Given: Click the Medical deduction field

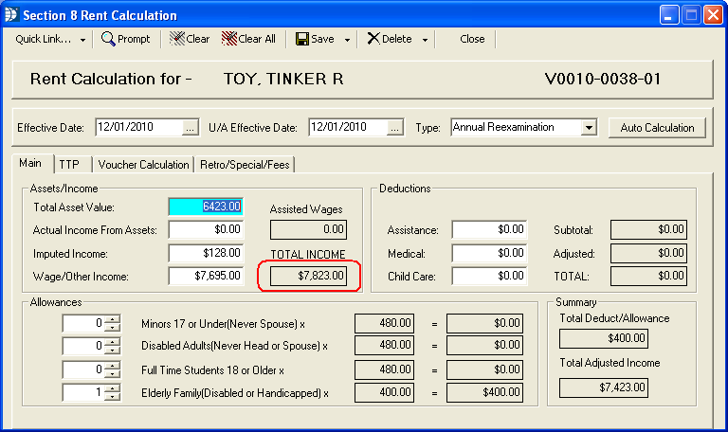Looking at the screenshot, I should (x=489, y=253).
